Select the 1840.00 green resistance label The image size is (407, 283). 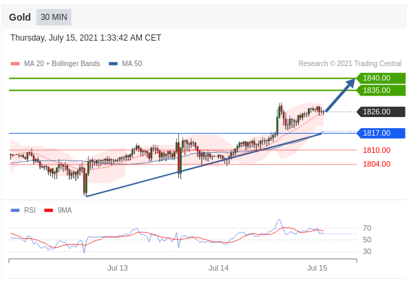tap(381, 78)
